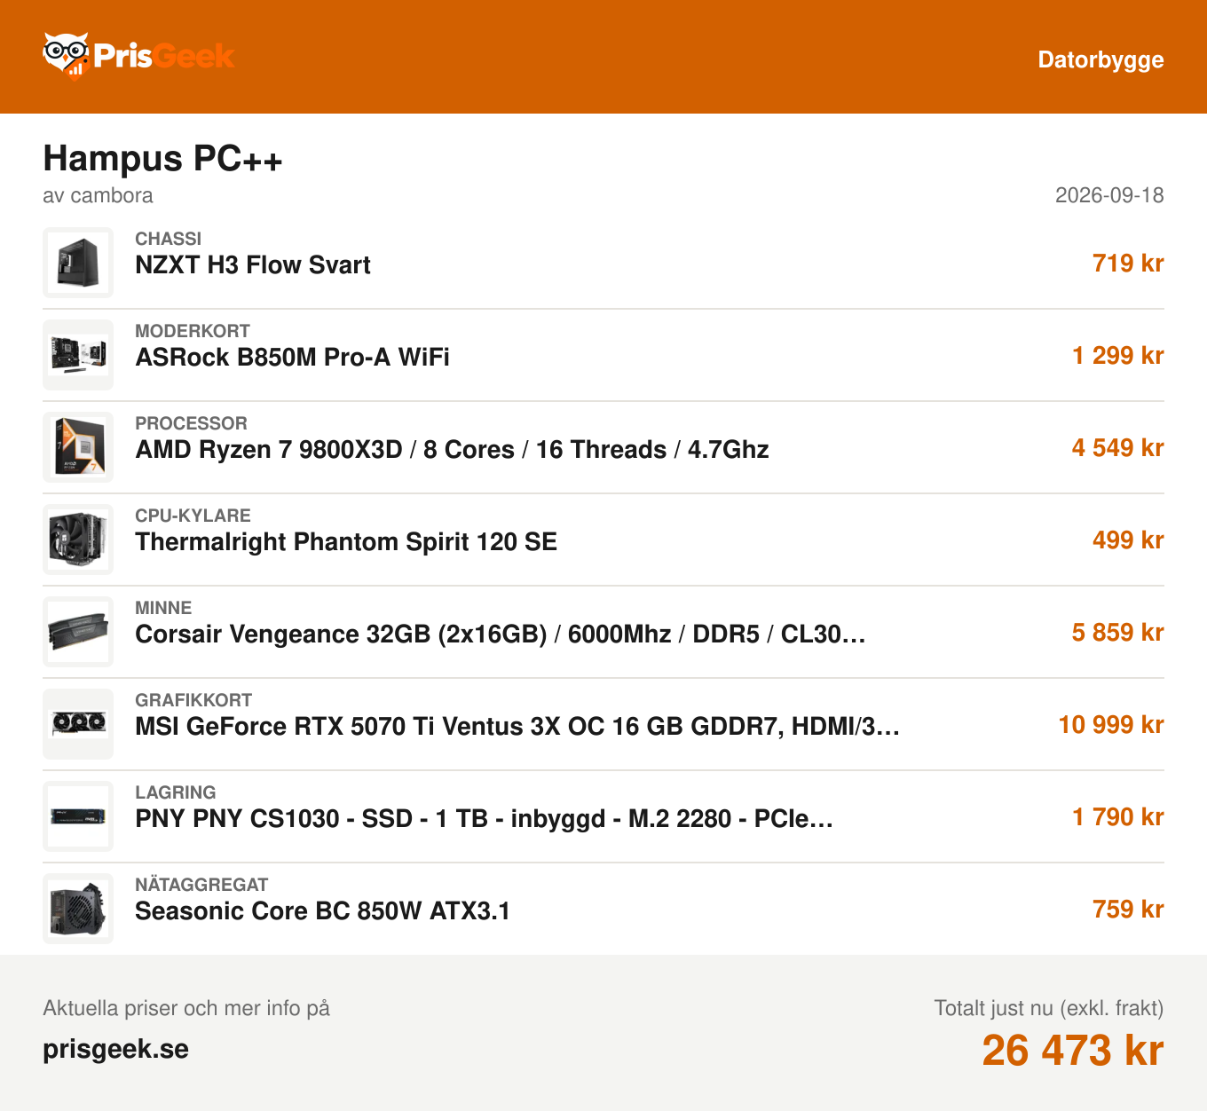Screen dimensions: 1207x1111
Task: Visit the prisgeek.se footer link
Action: click(115, 1050)
